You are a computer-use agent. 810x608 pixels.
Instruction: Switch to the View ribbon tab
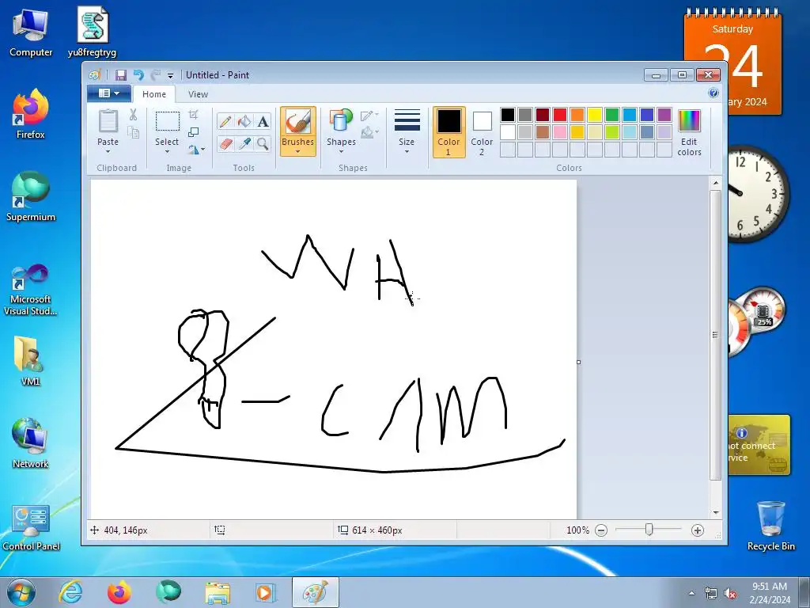click(x=198, y=94)
